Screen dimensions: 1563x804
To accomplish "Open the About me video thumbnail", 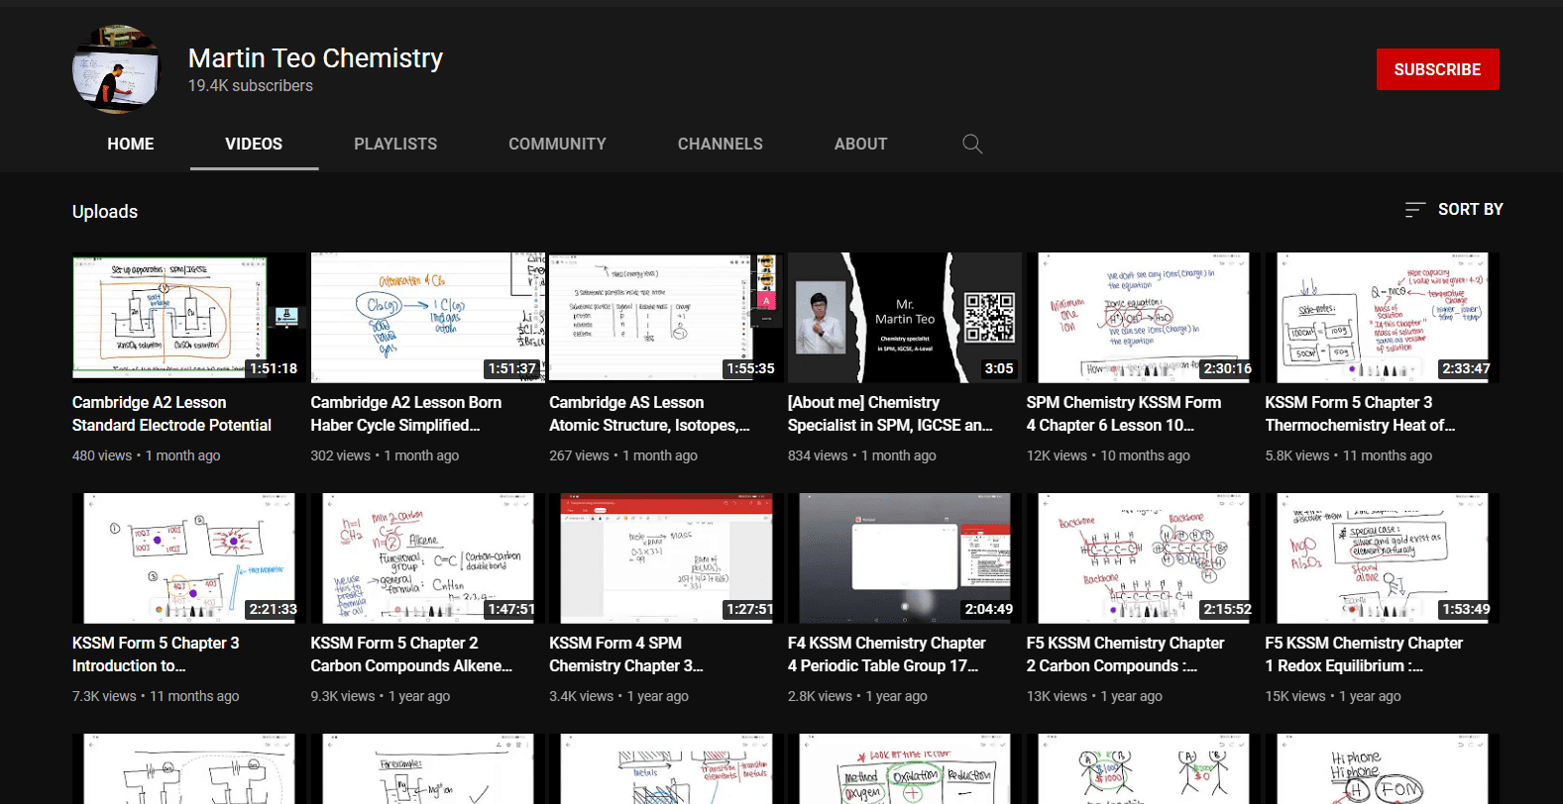I will point(905,318).
